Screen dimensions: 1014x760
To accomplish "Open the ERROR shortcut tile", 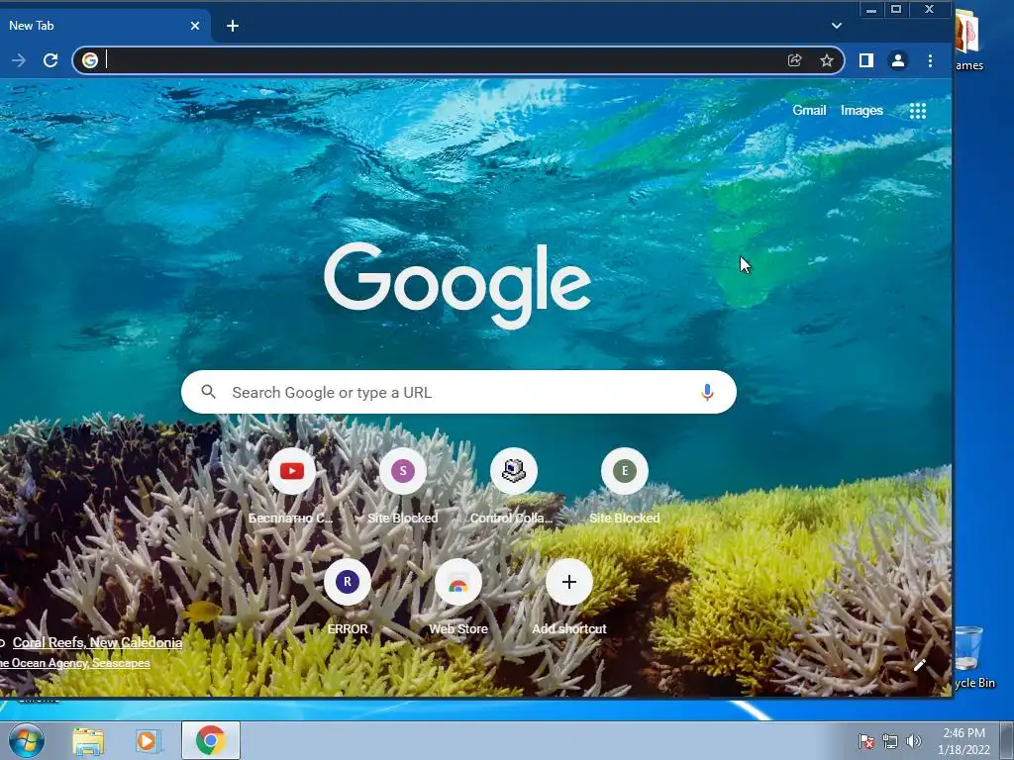I will click(348, 582).
